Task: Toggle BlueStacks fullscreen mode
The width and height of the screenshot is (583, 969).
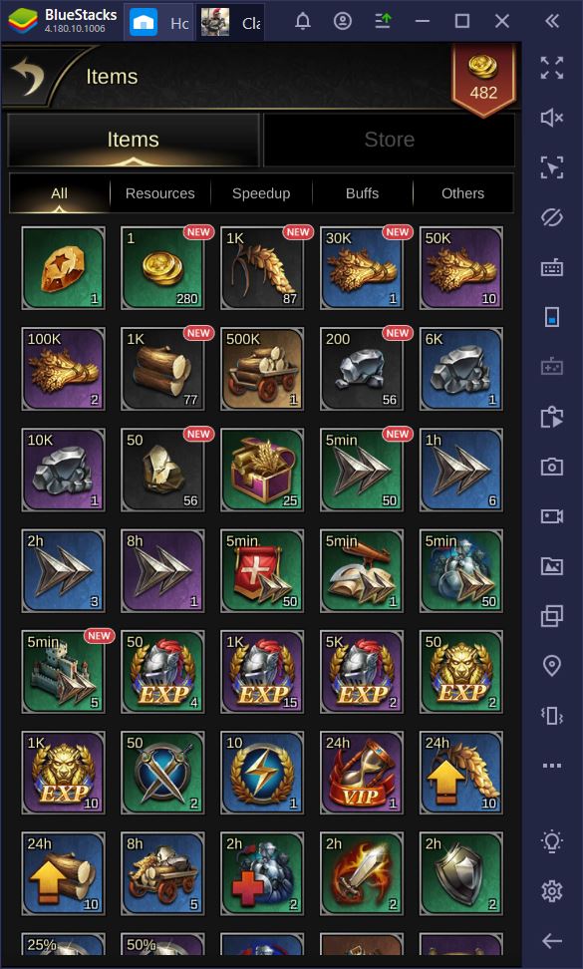Action: [x=551, y=68]
